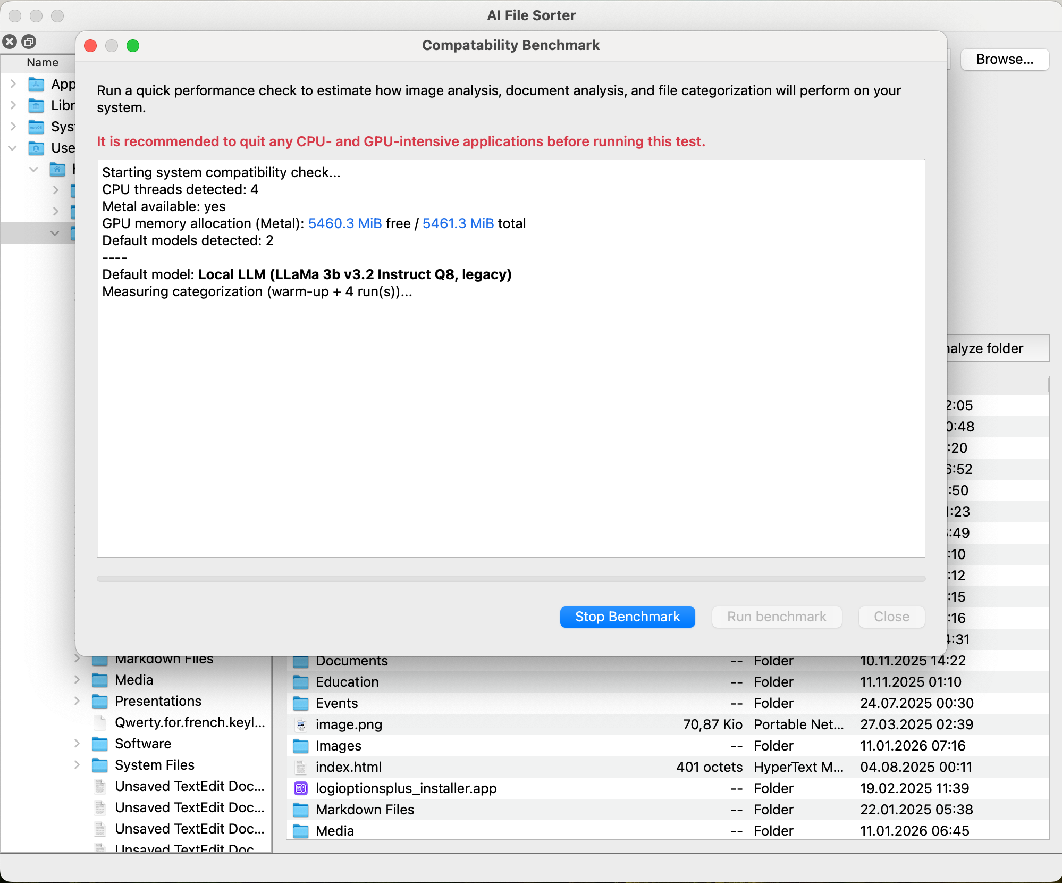1062x883 pixels.
Task: Select the Events folder icon in list
Action: pos(301,703)
